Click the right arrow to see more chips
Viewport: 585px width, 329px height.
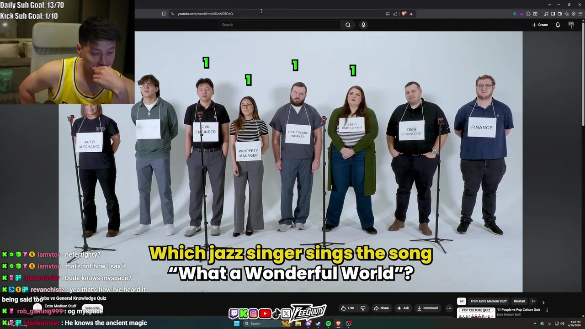pyautogui.click(x=543, y=302)
